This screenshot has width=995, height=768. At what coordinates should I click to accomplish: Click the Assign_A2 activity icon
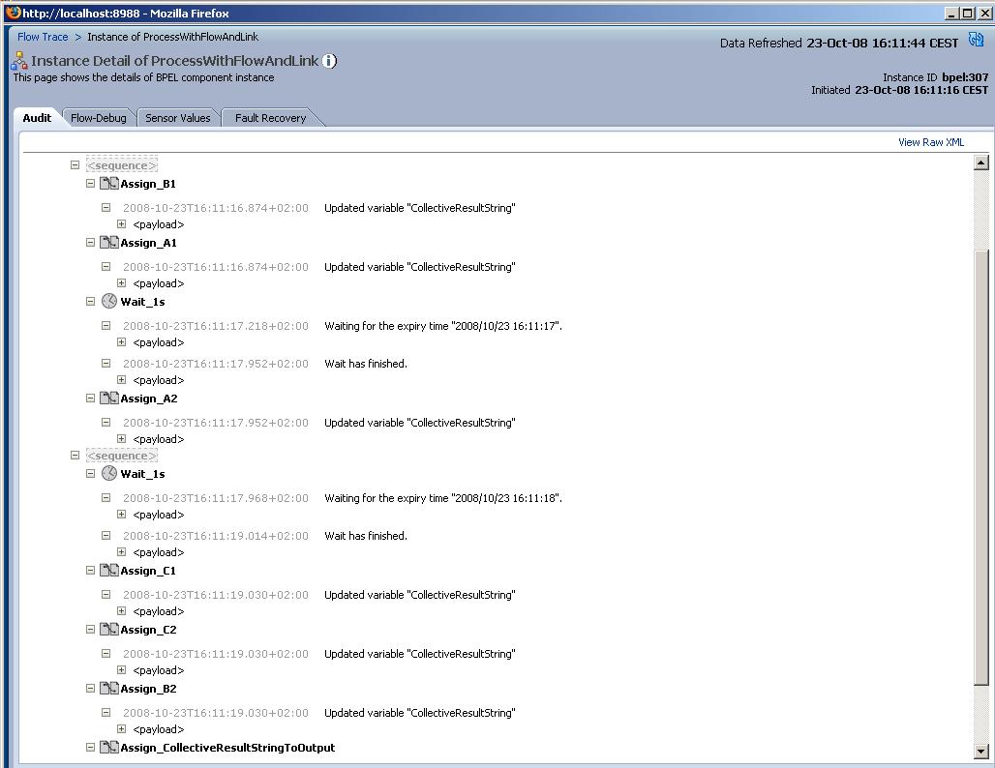[109, 399]
